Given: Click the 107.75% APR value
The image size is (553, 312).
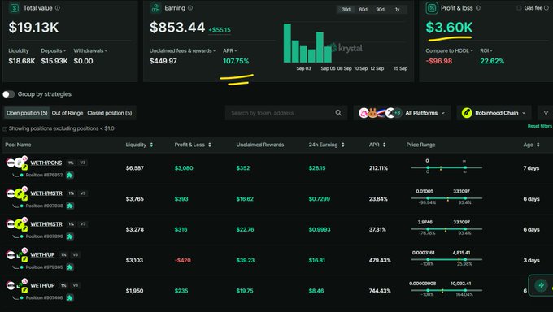Looking at the screenshot, I should click(236, 61).
